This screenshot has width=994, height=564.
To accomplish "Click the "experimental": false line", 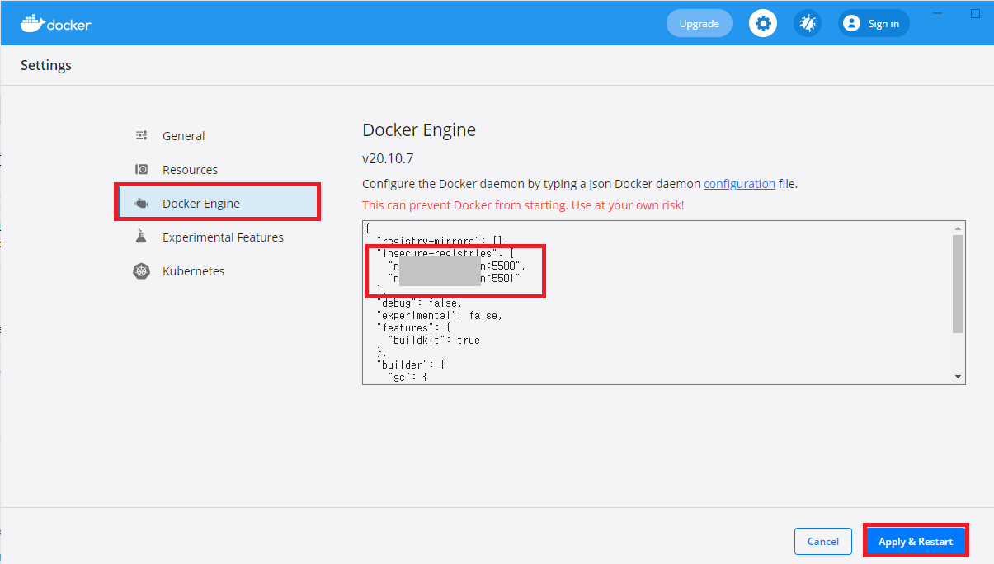I will click(x=439, y=315).
